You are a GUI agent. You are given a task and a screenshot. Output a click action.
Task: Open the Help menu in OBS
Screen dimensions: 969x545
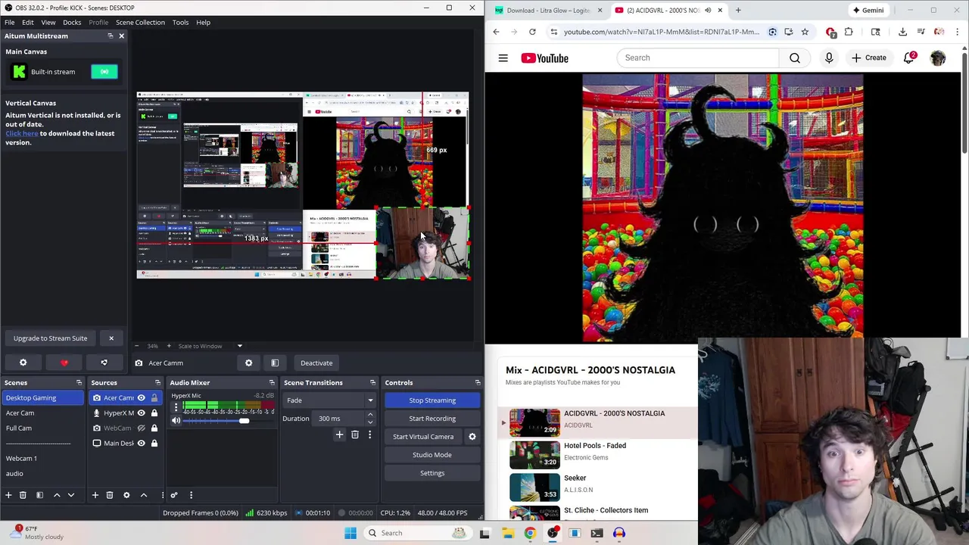203,22
